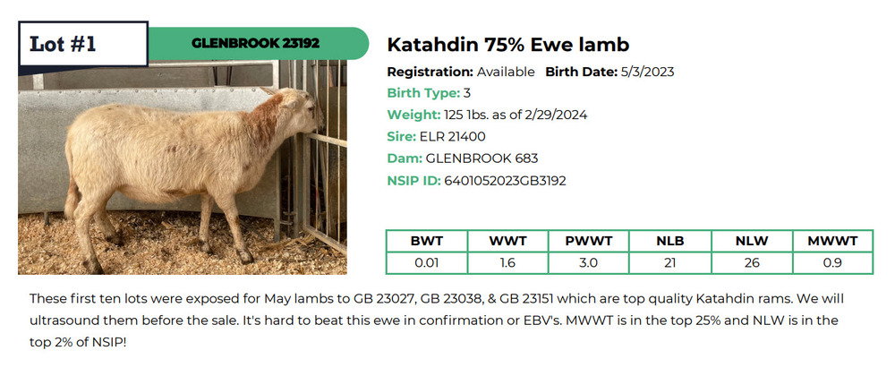Viewport: 895px width, 376px height.
Task: Click the Dam GLENBROOK 683 entry
Action: coord(463,158)
